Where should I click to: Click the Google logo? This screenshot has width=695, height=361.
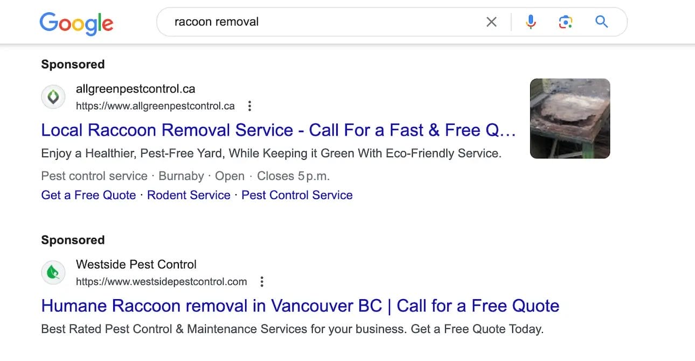coord(76,23)
